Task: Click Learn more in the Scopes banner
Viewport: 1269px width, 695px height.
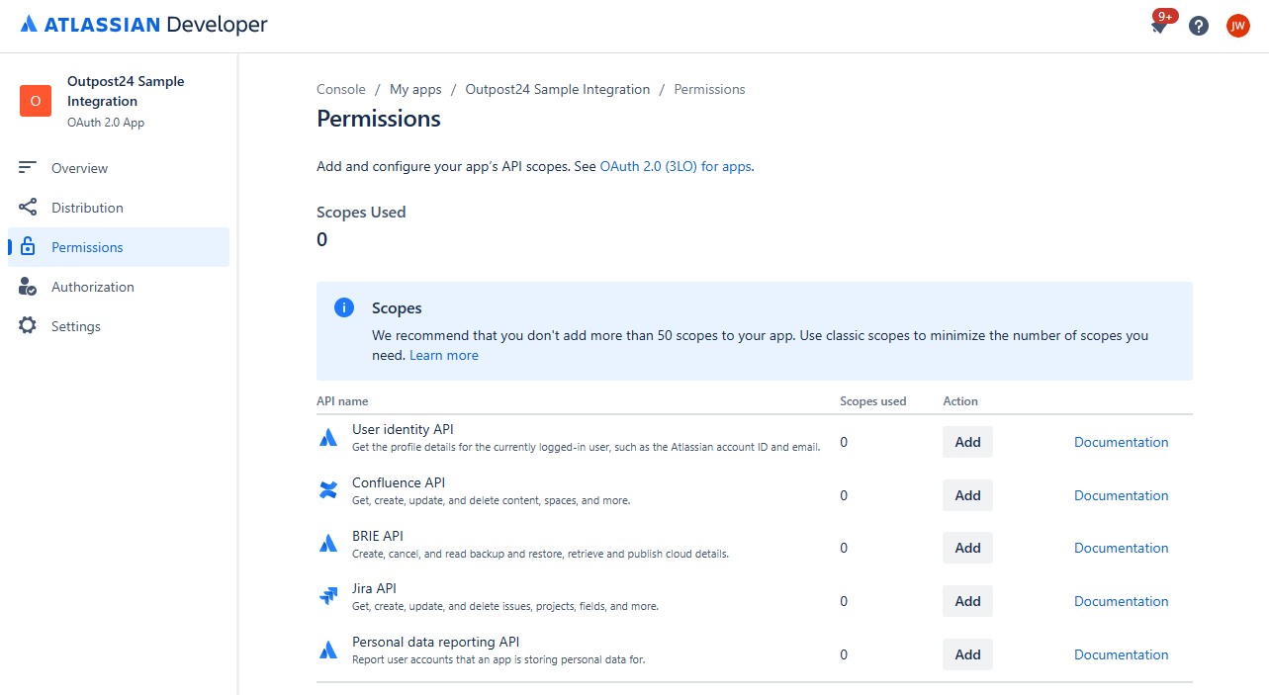Action: coord(443,355)
